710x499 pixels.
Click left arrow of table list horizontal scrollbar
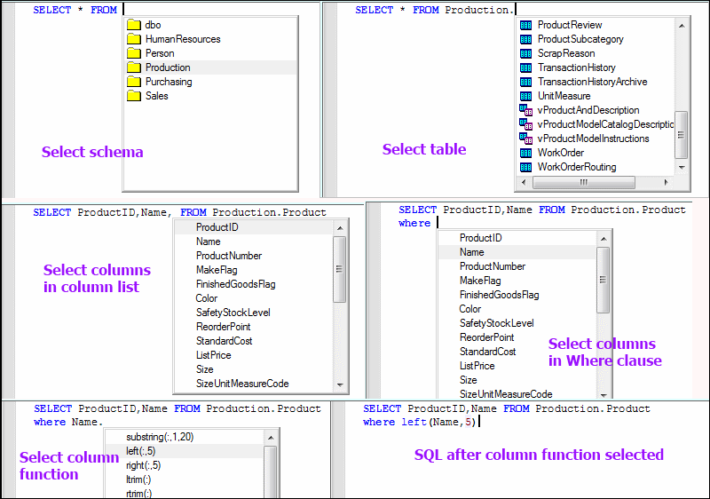click(x=524, y=183)
